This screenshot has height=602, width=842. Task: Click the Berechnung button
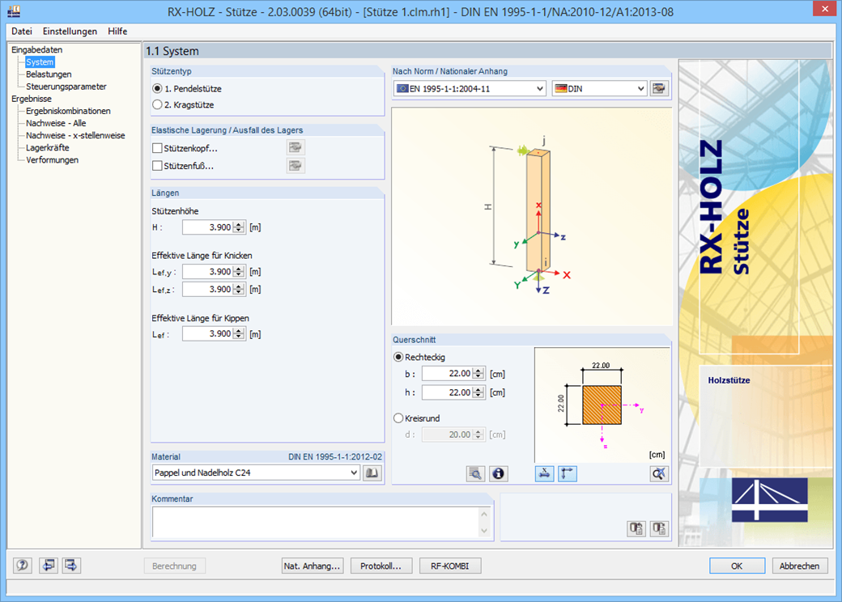pos(175,566)
